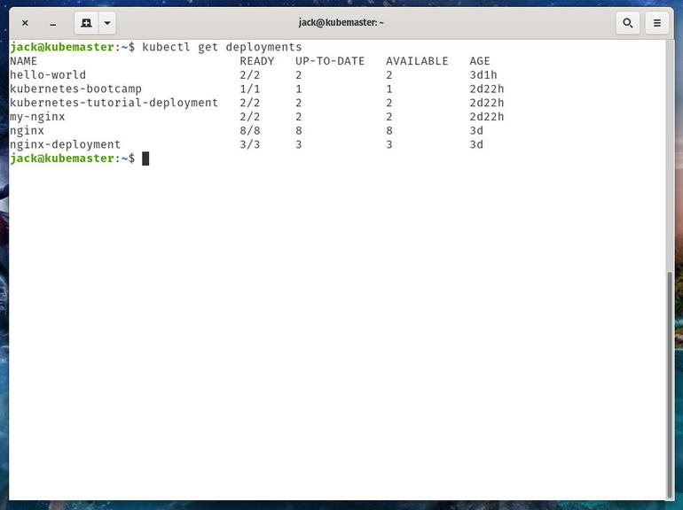Click the UP-TO-DATE column header
Image resolution: width=683 pixels, height=510 pixels.
click(330, 61)
